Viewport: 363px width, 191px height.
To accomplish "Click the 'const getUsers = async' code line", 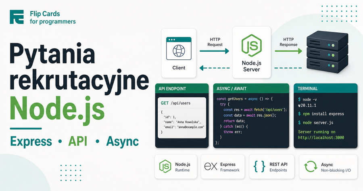I will [245, 99].
